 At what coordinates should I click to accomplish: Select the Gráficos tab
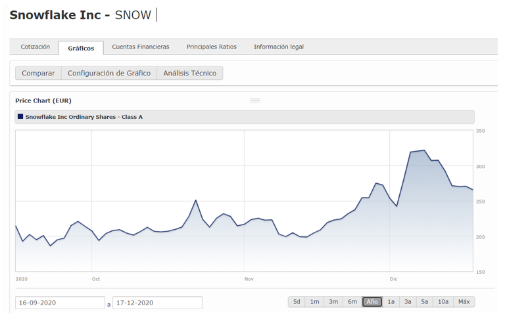point(81,48)
